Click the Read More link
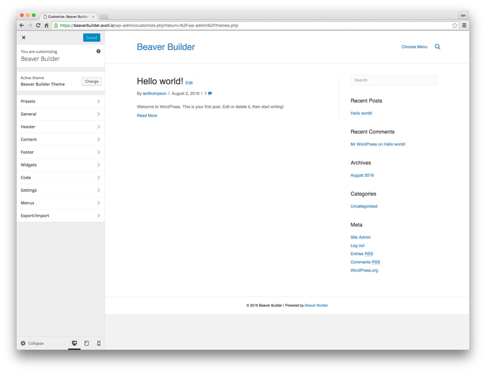Viewport: 486px width, 373px height. [147, 116]
